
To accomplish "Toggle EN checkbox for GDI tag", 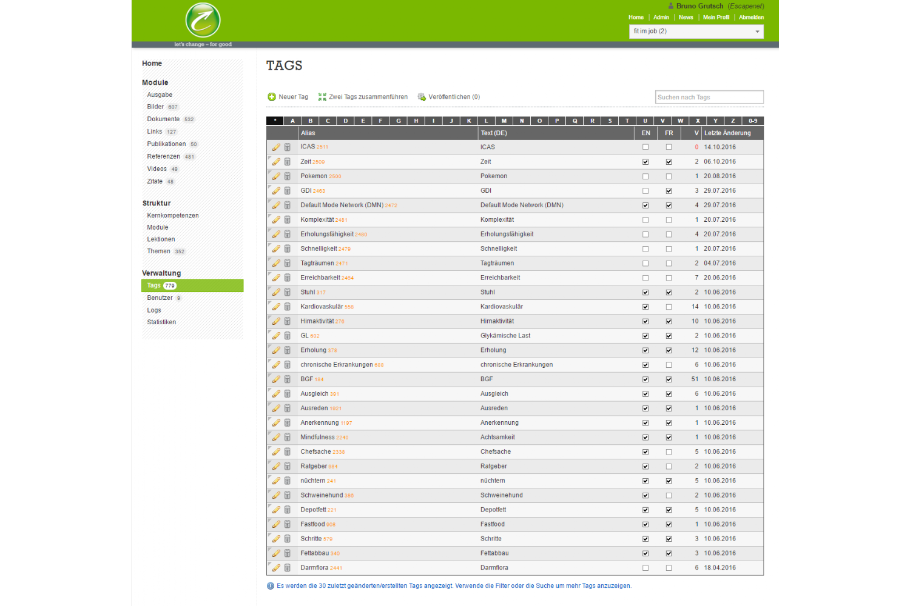I will tap(645, 191).
